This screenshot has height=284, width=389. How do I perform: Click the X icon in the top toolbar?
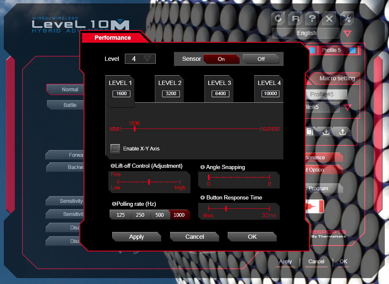click(x=329, y=18)
